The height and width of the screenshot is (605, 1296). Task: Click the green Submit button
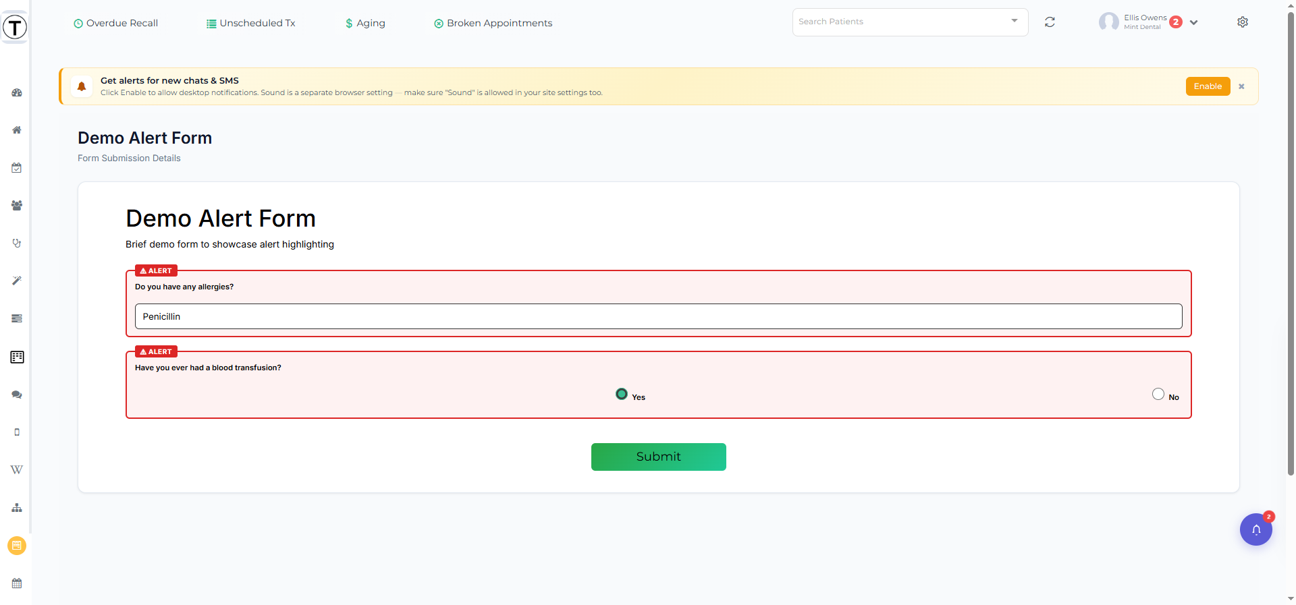659,457
